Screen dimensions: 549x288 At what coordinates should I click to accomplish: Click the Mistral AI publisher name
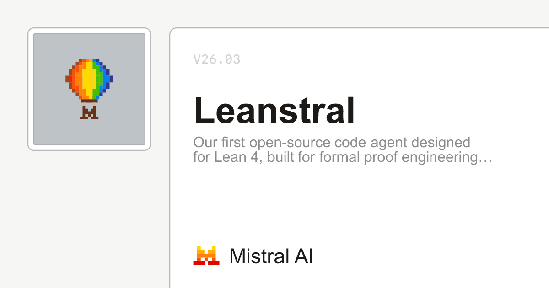tap(271, 256)
